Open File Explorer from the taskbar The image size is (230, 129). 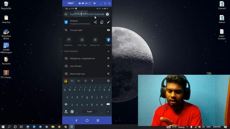[x=53, y=127]
